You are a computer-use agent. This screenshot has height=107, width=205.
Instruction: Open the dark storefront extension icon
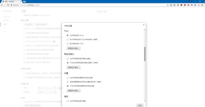192,5
